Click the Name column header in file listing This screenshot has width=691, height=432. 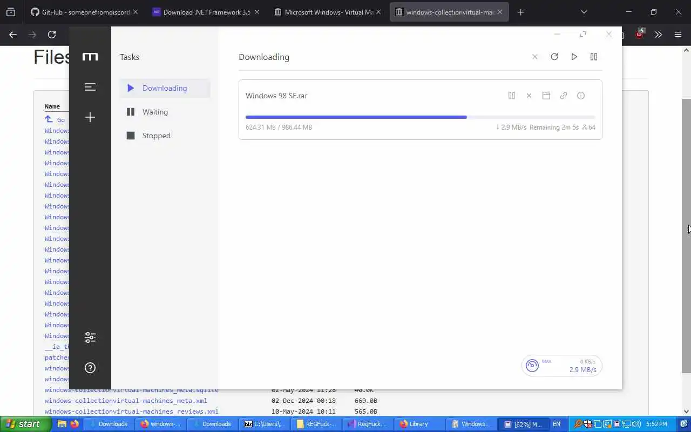[52, 106]
